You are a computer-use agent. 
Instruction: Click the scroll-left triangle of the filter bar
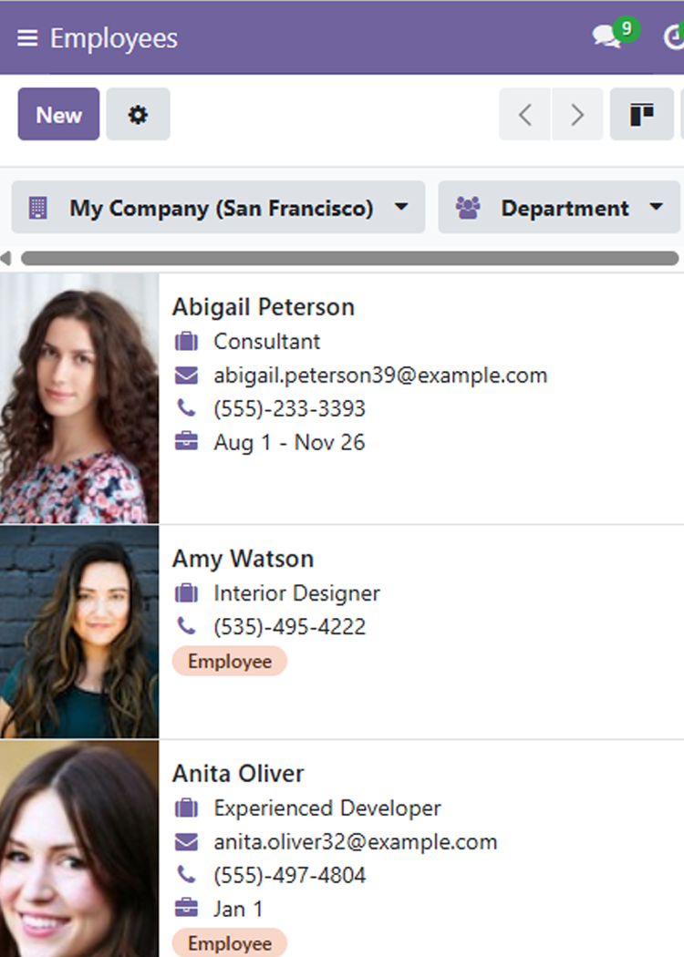pyautogui.click(x=5, y=258)
